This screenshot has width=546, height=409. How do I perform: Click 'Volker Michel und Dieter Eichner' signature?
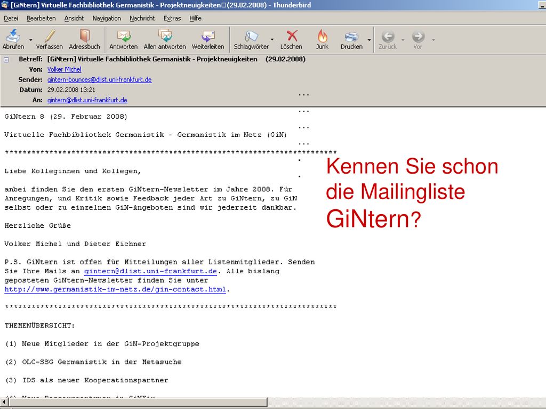coord(75,244)
